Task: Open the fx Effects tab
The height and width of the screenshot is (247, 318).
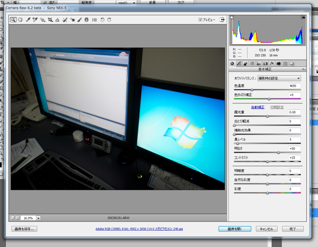Action: pyautogui.click(x=272, y=64)
